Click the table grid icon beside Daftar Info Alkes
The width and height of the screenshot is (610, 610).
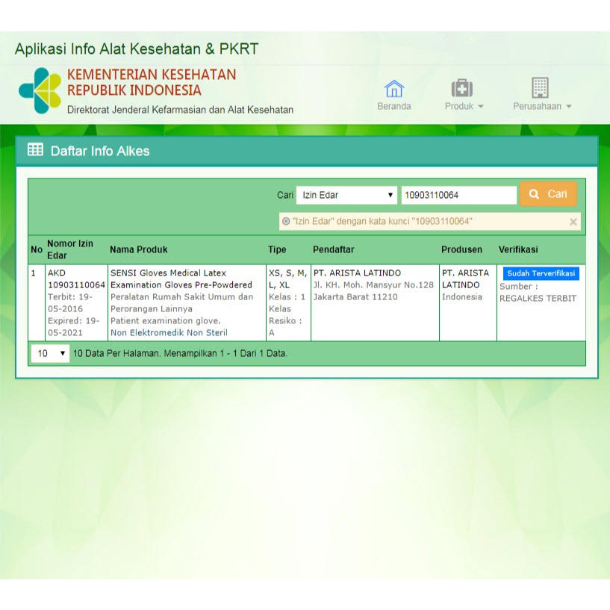[x=35, y=150]
